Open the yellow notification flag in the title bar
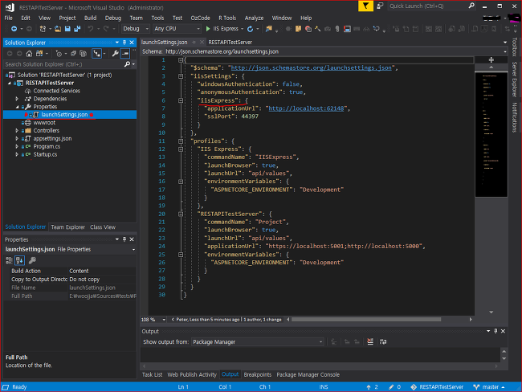The width and height of the screenshot is (522, 392). tap(365, 6)
